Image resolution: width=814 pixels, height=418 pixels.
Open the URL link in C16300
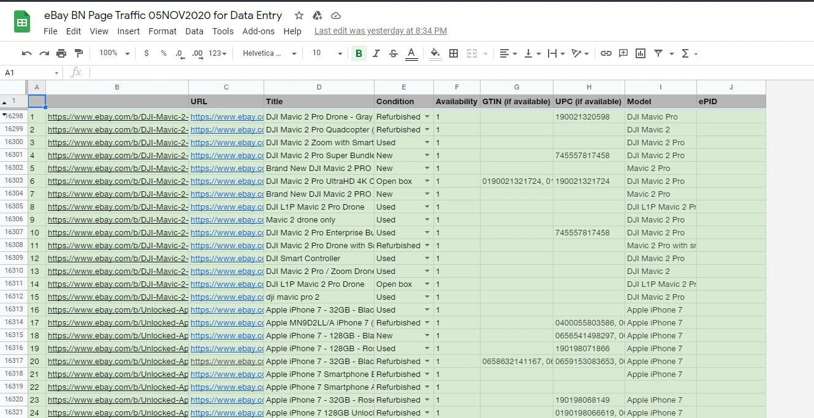[227, 142]
